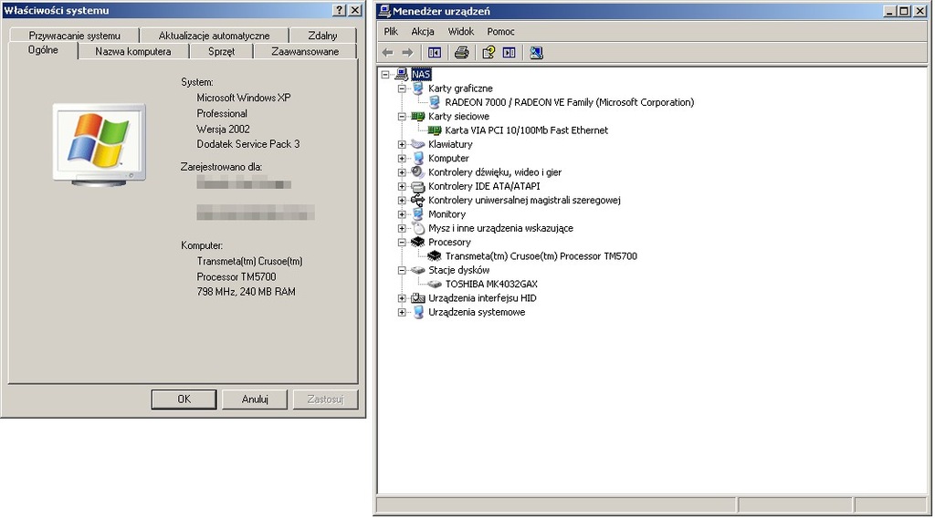Switch to the Zaawansowane tab

pos(305,52)
